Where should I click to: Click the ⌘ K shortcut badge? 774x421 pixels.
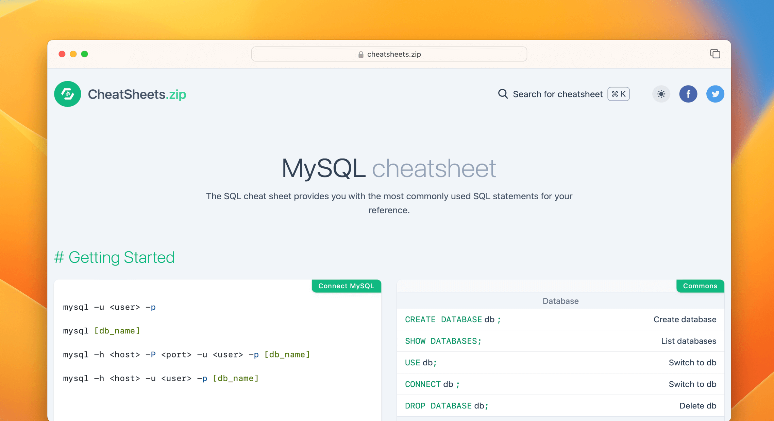point(618,94)
